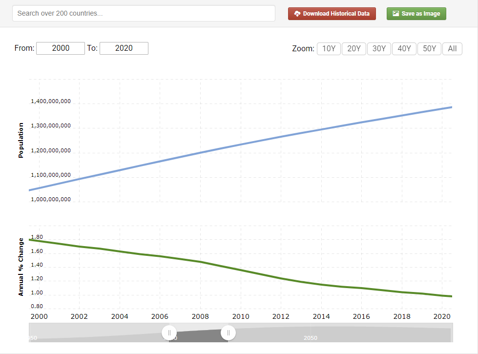Click the cloud icon on the download button
478x354 pixels.
(297, 14)
